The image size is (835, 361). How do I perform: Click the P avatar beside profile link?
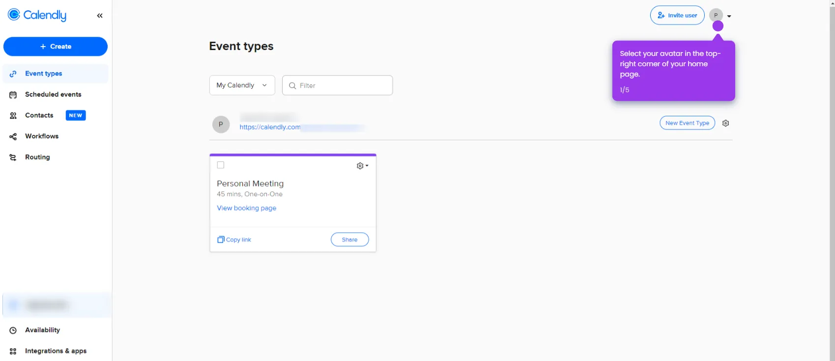click(x=221, y=125)
